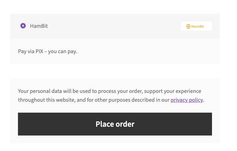Click the Place order button
This screenshot has height=151, width=237.
tap(115, 124)
